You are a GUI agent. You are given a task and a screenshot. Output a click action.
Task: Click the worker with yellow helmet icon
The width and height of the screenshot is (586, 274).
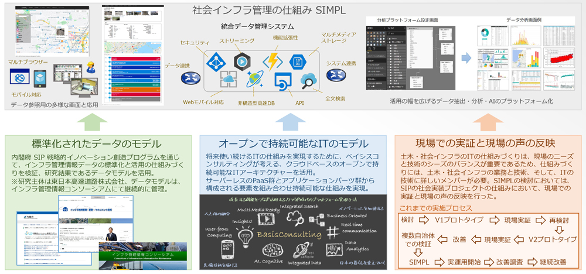coord(91,68)
